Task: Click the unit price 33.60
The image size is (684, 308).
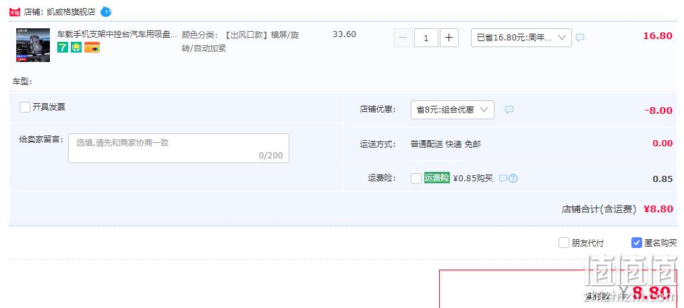Action: pos(344,34)
